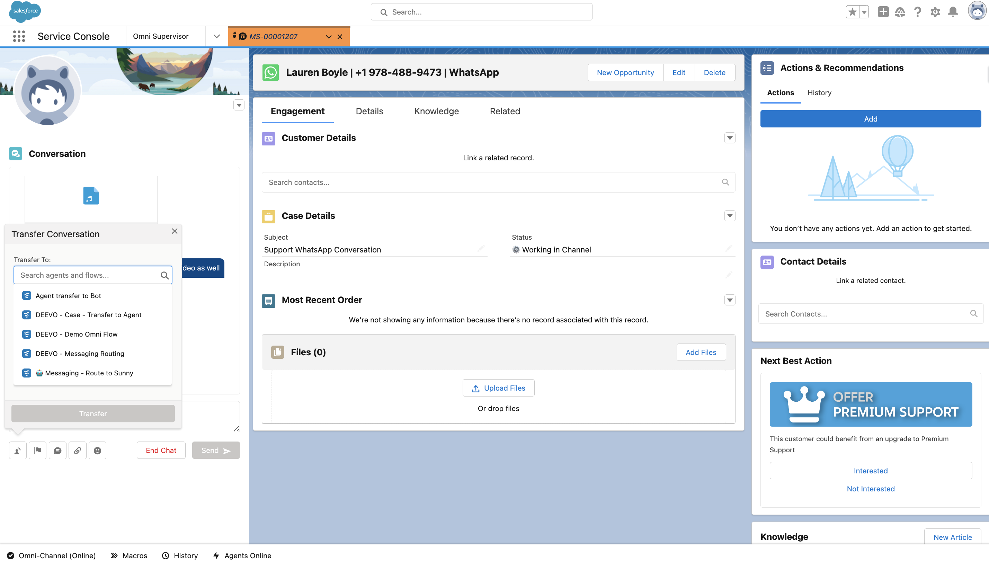Click the New Opportunity button
989x561 pixels.
(x=625, y=72)
